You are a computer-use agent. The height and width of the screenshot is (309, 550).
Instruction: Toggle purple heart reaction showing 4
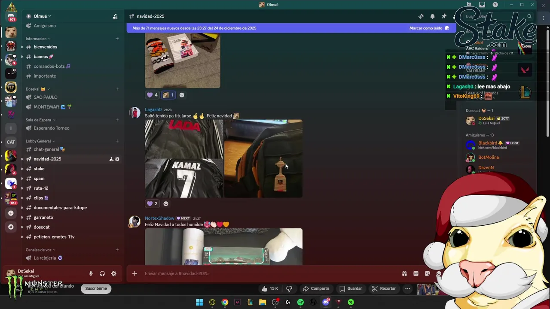coord(153,95)
